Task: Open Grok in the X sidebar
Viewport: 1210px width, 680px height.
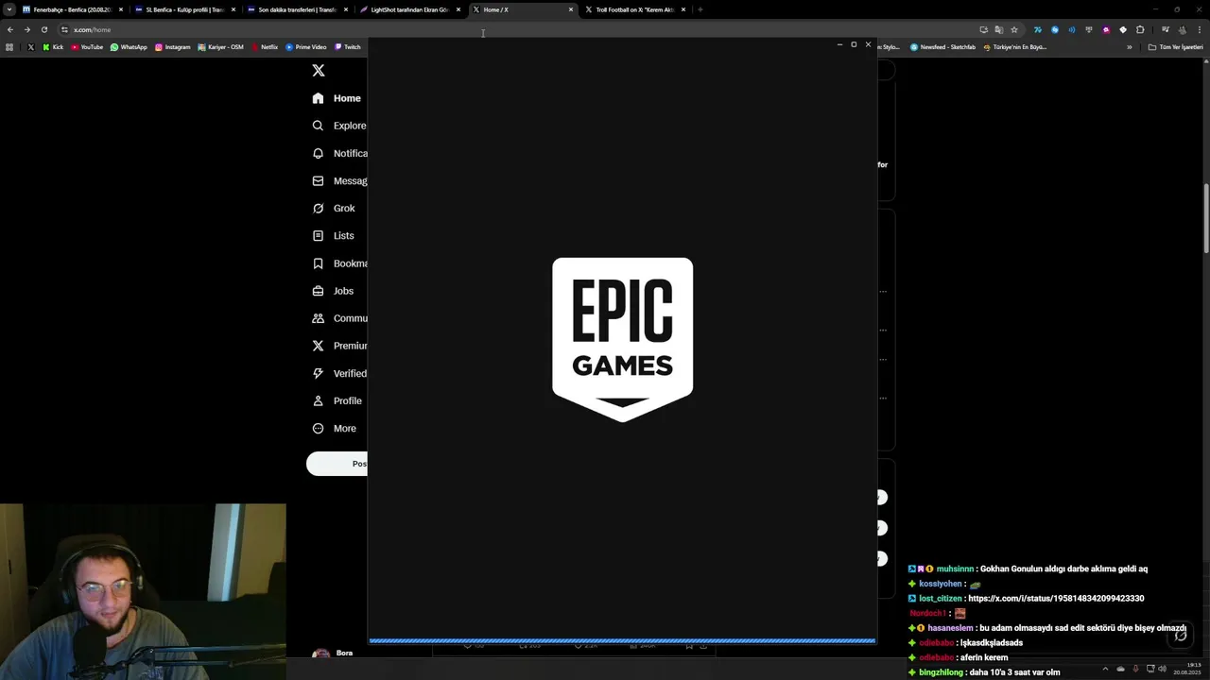Action: [334, 208]
